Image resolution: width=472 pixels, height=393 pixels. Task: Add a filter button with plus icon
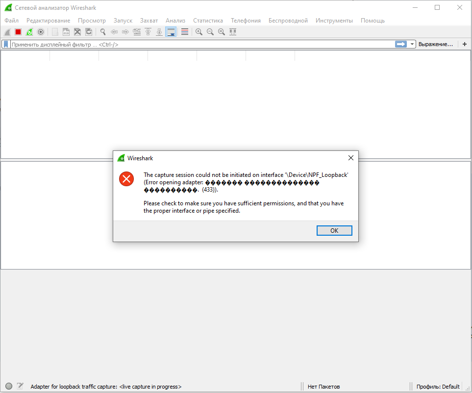465,44
